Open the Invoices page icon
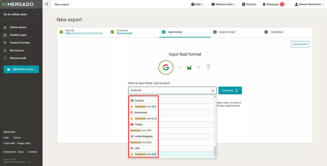 [x=243, y=4]
